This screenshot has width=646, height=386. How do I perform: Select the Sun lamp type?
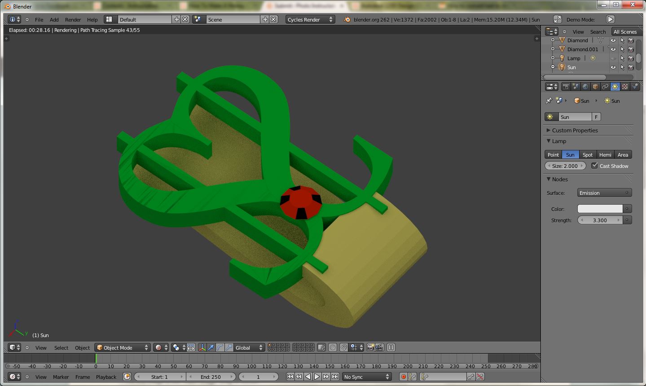570,154
